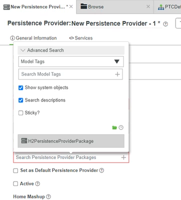Open the Model Tags dropdown
181x200 pixels.
71,61
